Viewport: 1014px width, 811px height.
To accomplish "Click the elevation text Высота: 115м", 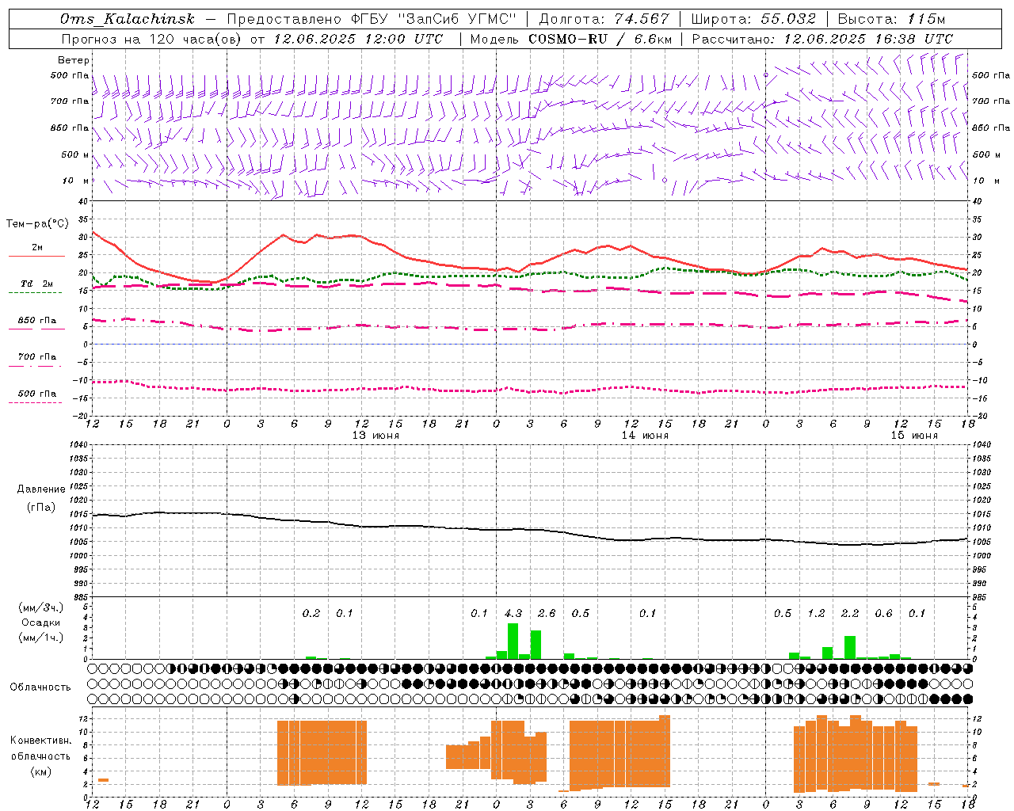I will (891, 19).
